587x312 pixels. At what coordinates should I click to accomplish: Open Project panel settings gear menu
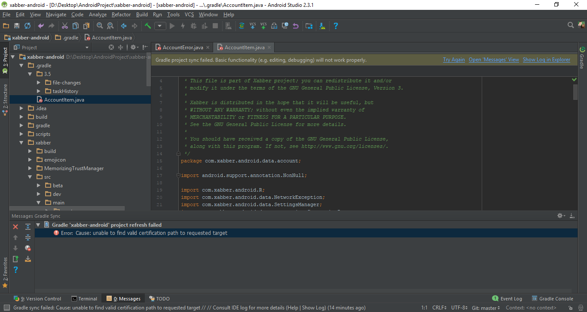[x=134, y=47]
